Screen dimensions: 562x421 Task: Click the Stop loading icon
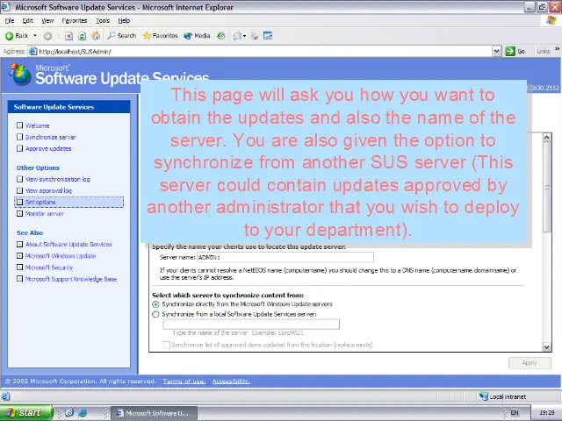pyautogui.click(x=68, y=36)
